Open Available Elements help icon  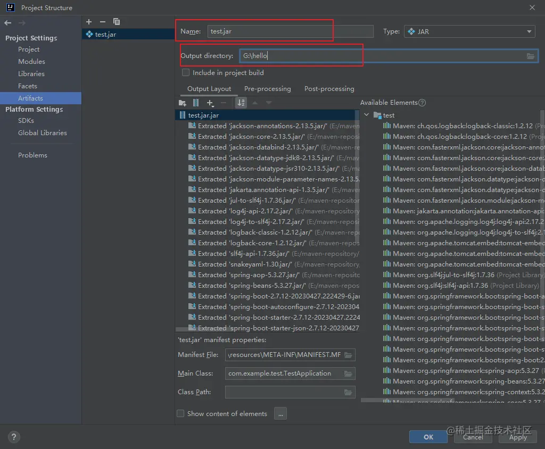[x=422, y=103]
